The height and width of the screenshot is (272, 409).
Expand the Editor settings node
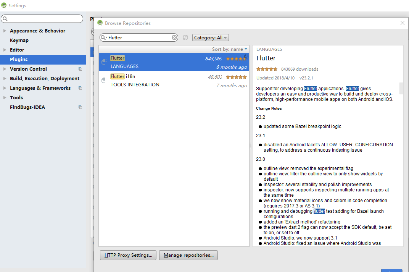coord(5,50)
